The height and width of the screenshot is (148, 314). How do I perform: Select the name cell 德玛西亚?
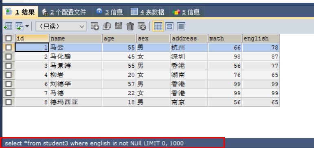click(x=76, y=102)
